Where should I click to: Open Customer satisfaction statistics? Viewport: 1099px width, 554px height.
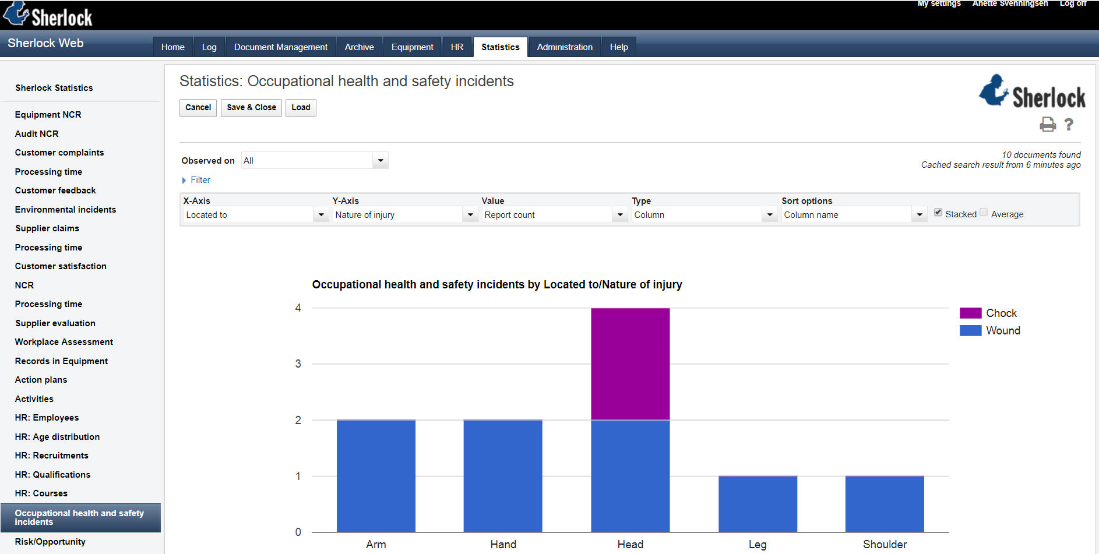point(61,266)
